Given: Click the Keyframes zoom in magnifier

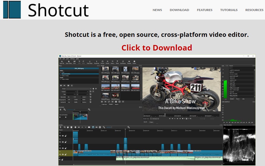Looking at the screenshot, I should click(89, 109).
